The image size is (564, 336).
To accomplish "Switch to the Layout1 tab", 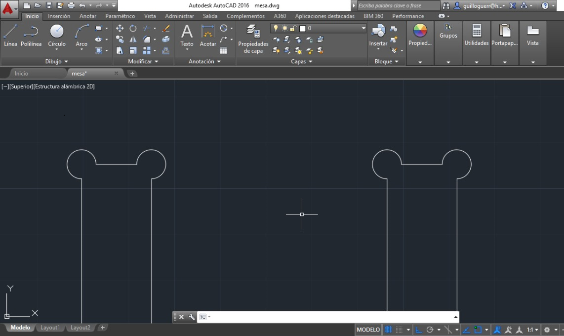I will [50, 328].
